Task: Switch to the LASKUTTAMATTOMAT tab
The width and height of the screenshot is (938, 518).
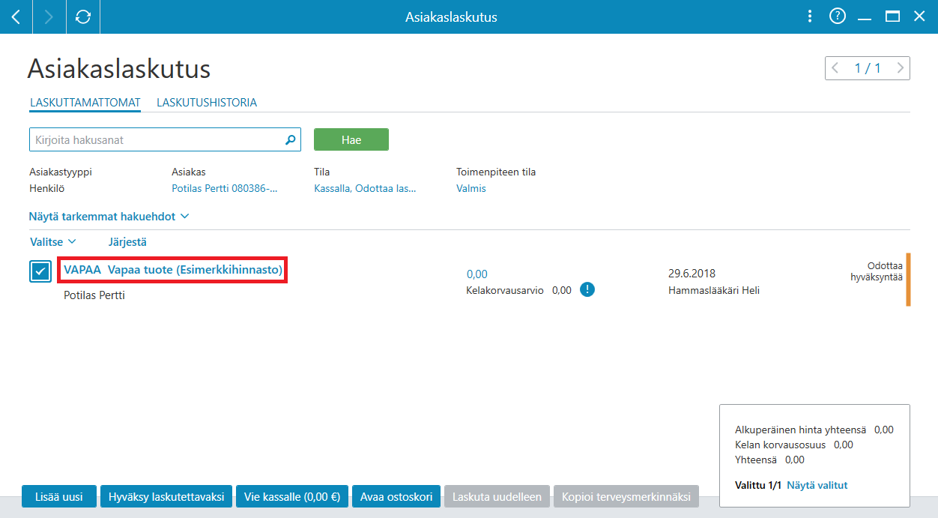Action: (x=85, y=103)
